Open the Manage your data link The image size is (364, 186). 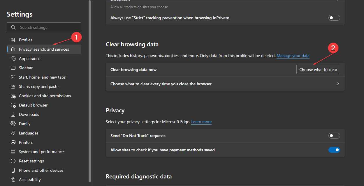point(293,56)
